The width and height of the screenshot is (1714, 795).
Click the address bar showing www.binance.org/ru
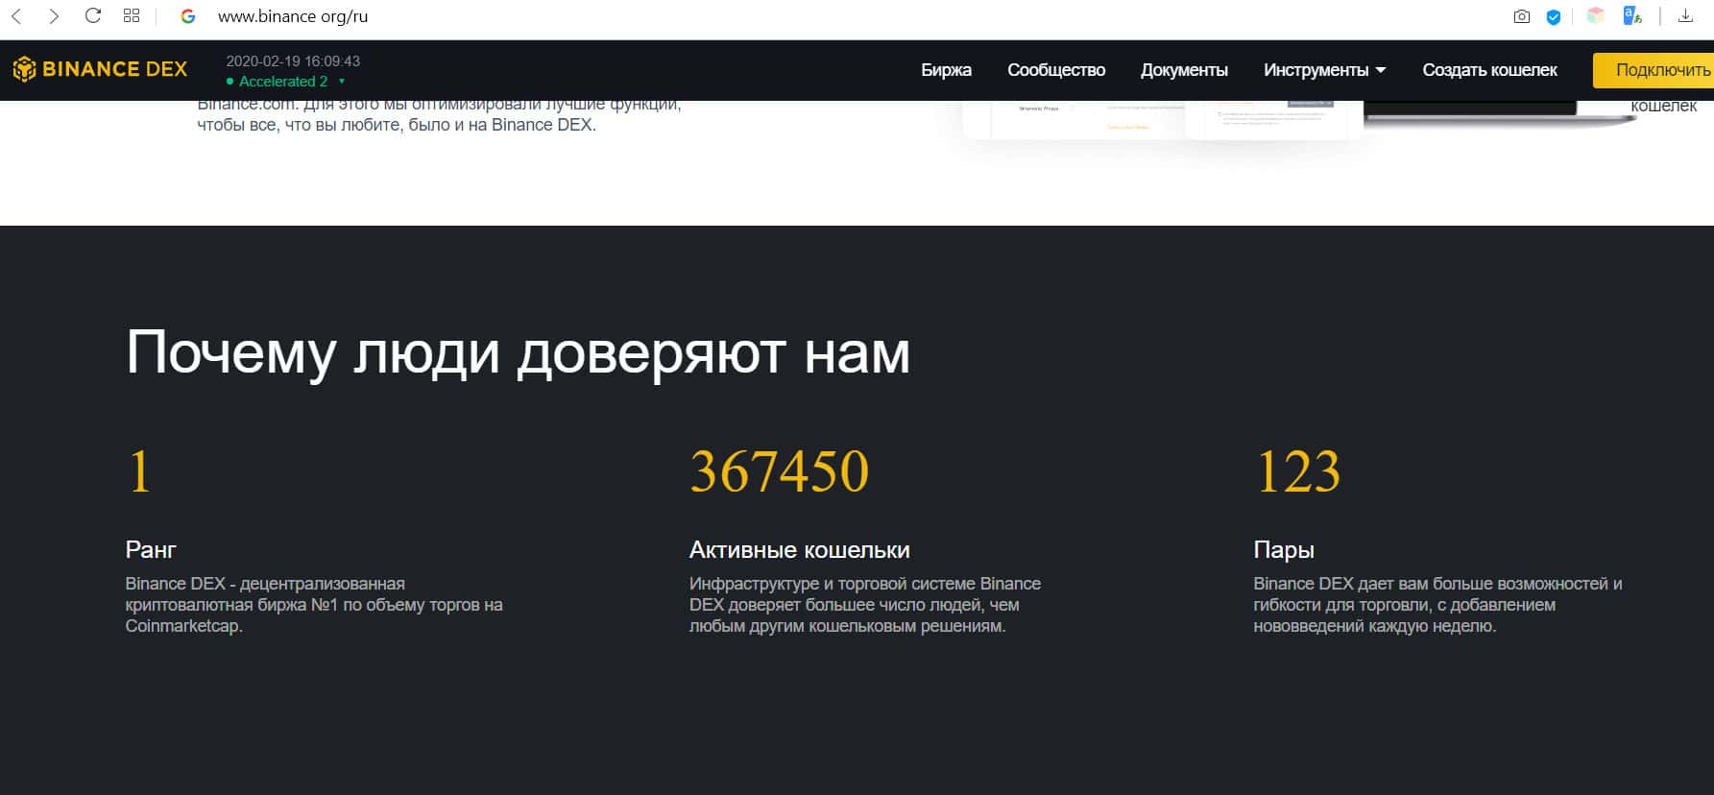tap(293, 16)
